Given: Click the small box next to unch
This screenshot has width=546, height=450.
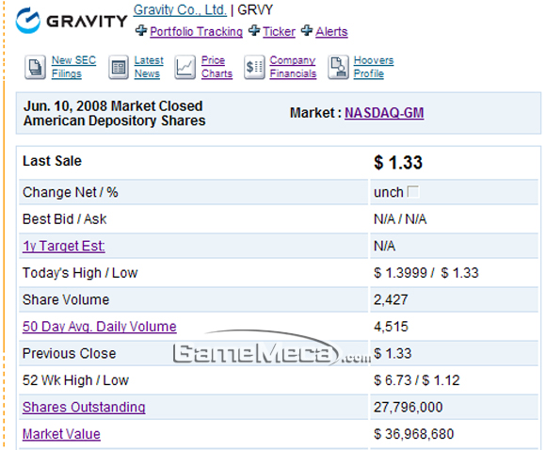Looking at the screenshot, I should click(x=413, y=191).
